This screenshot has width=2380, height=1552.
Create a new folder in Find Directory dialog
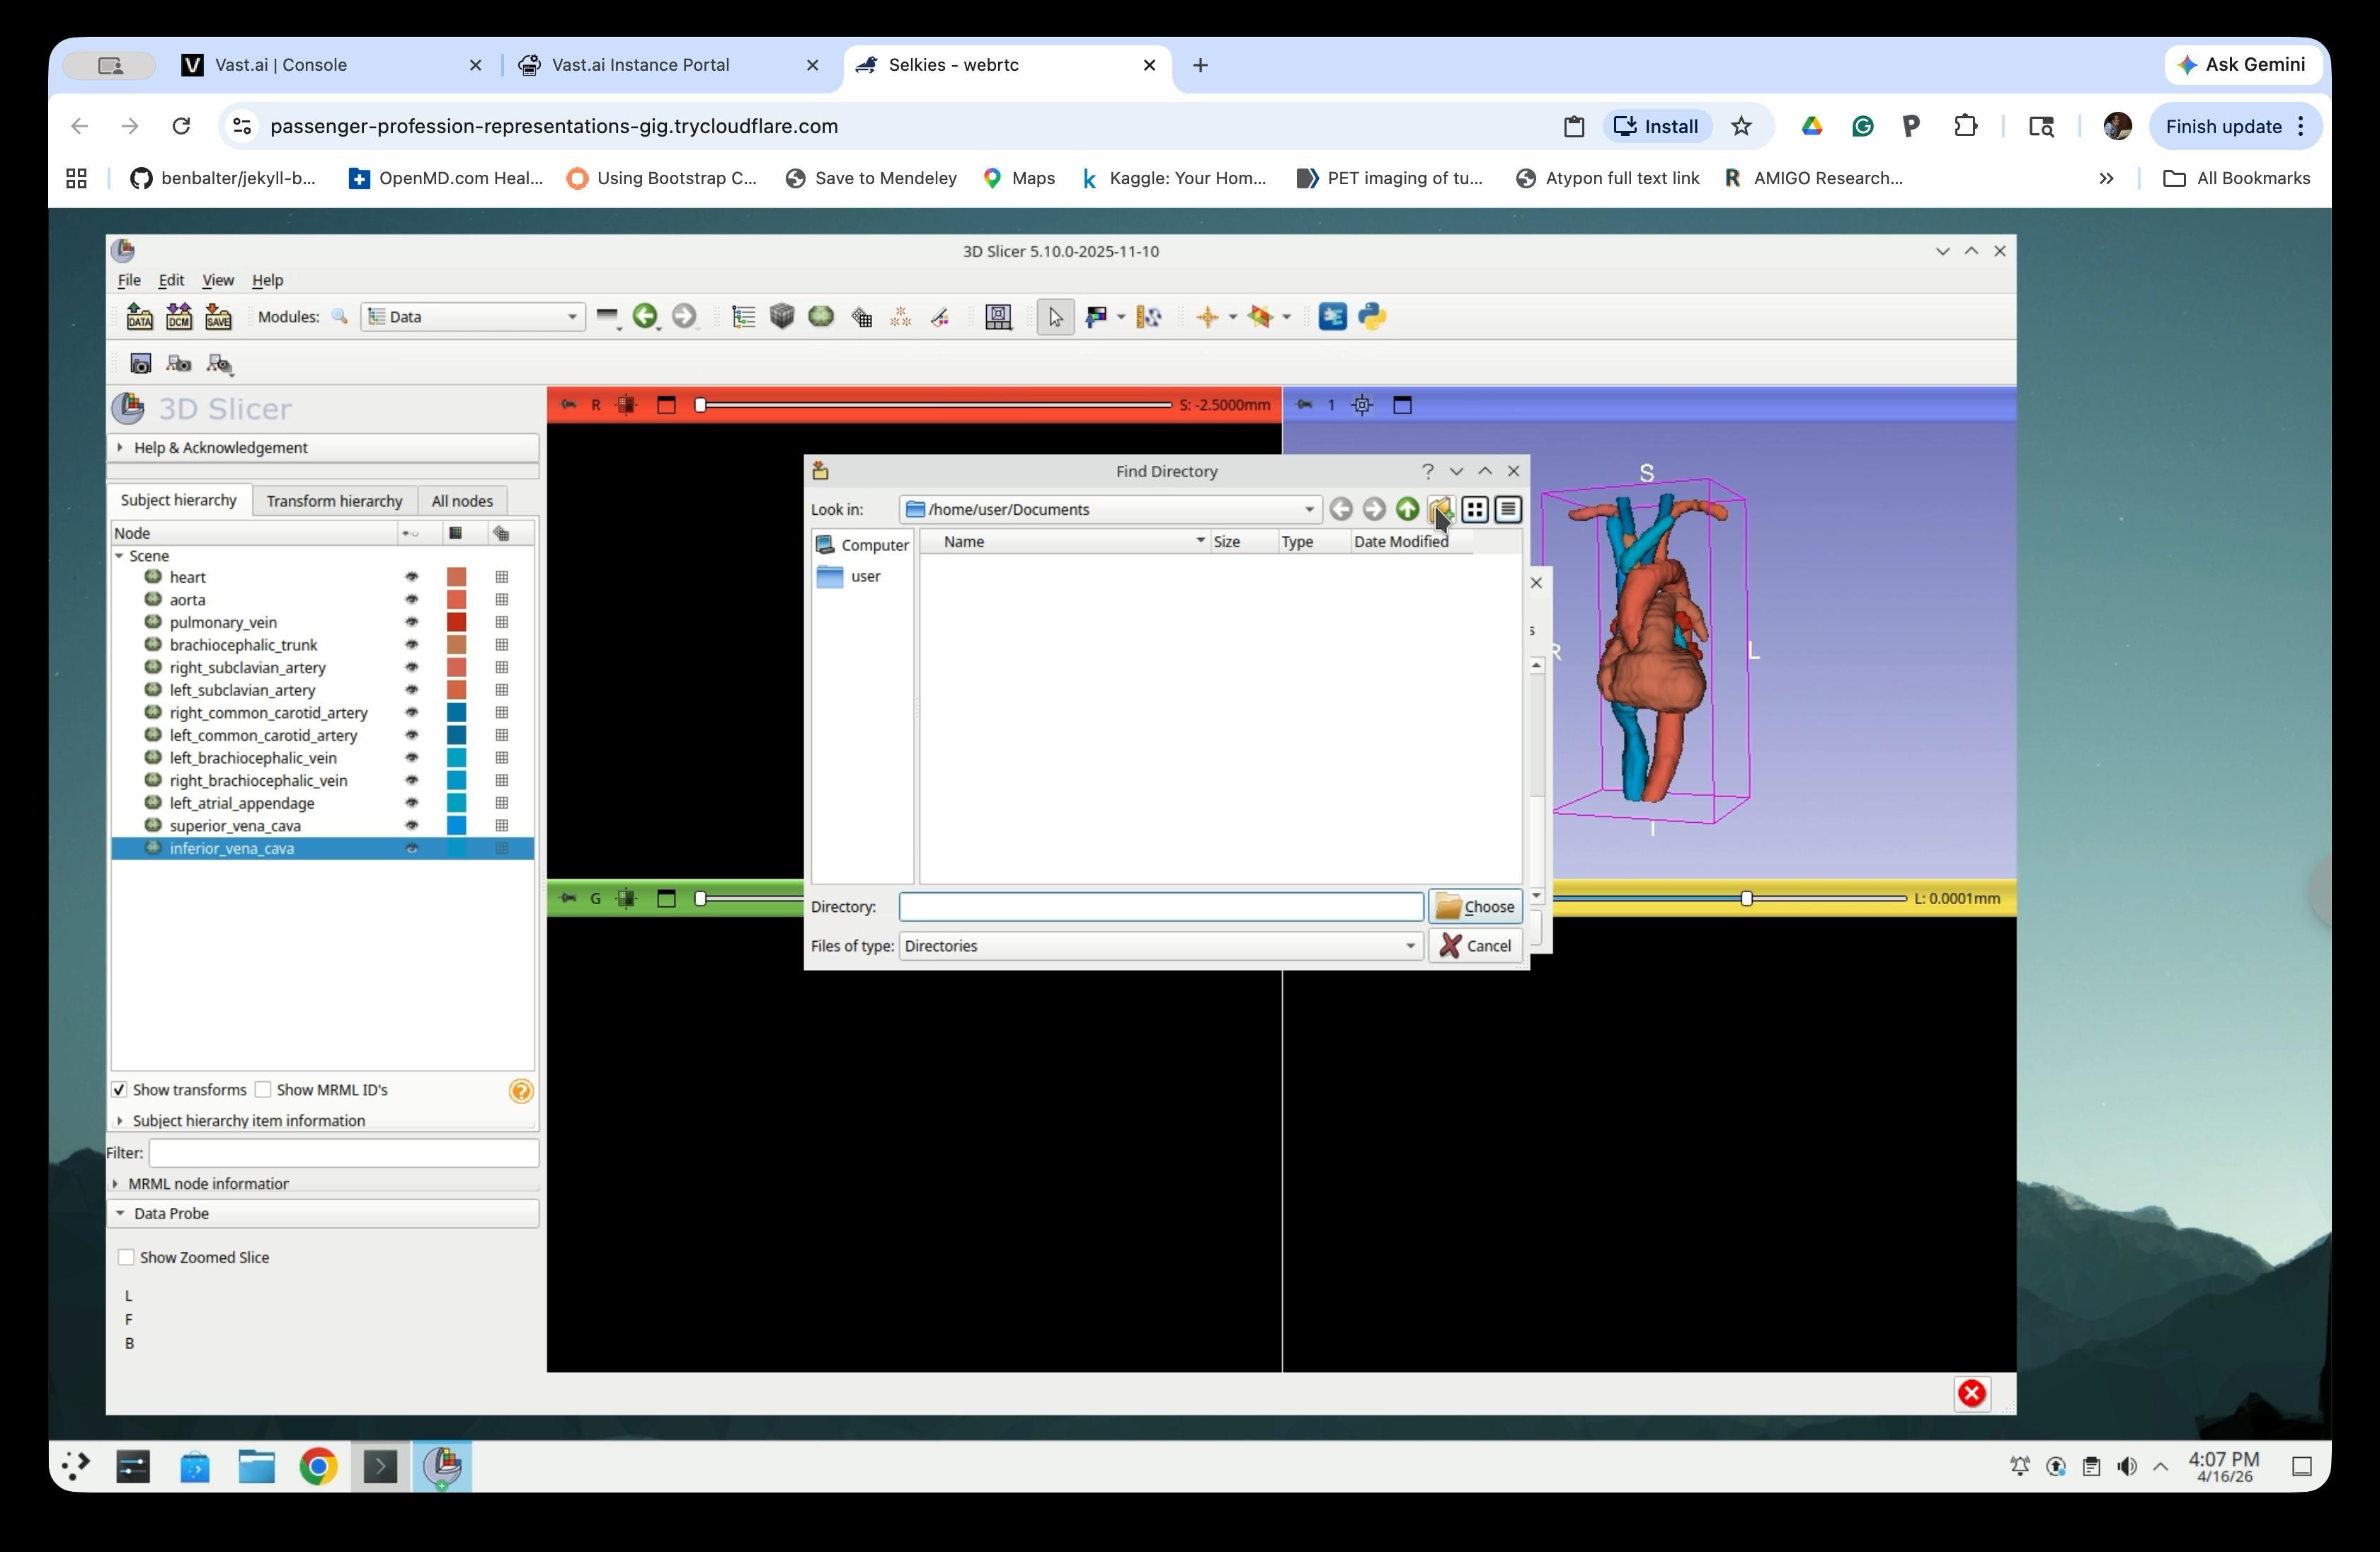1440,509
